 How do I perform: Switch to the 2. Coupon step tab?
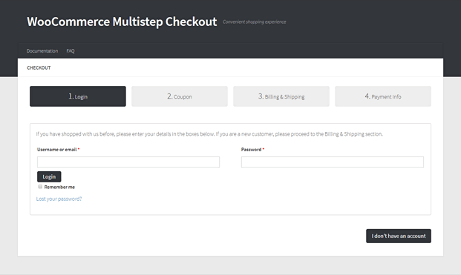[180, 96]
